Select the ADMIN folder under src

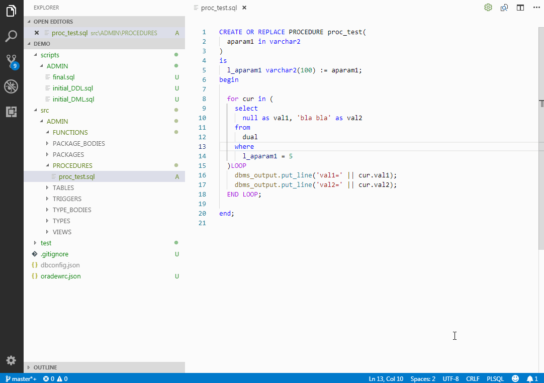click(104, 122)
